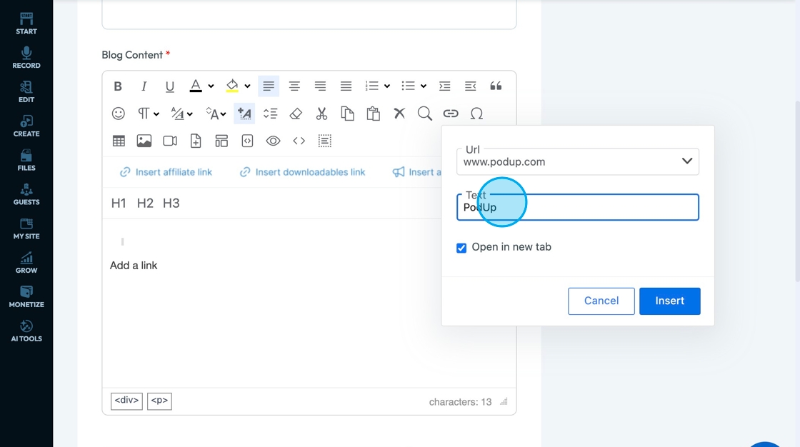
Task: Apply the yellow highlight color
Action: point(232,86)
